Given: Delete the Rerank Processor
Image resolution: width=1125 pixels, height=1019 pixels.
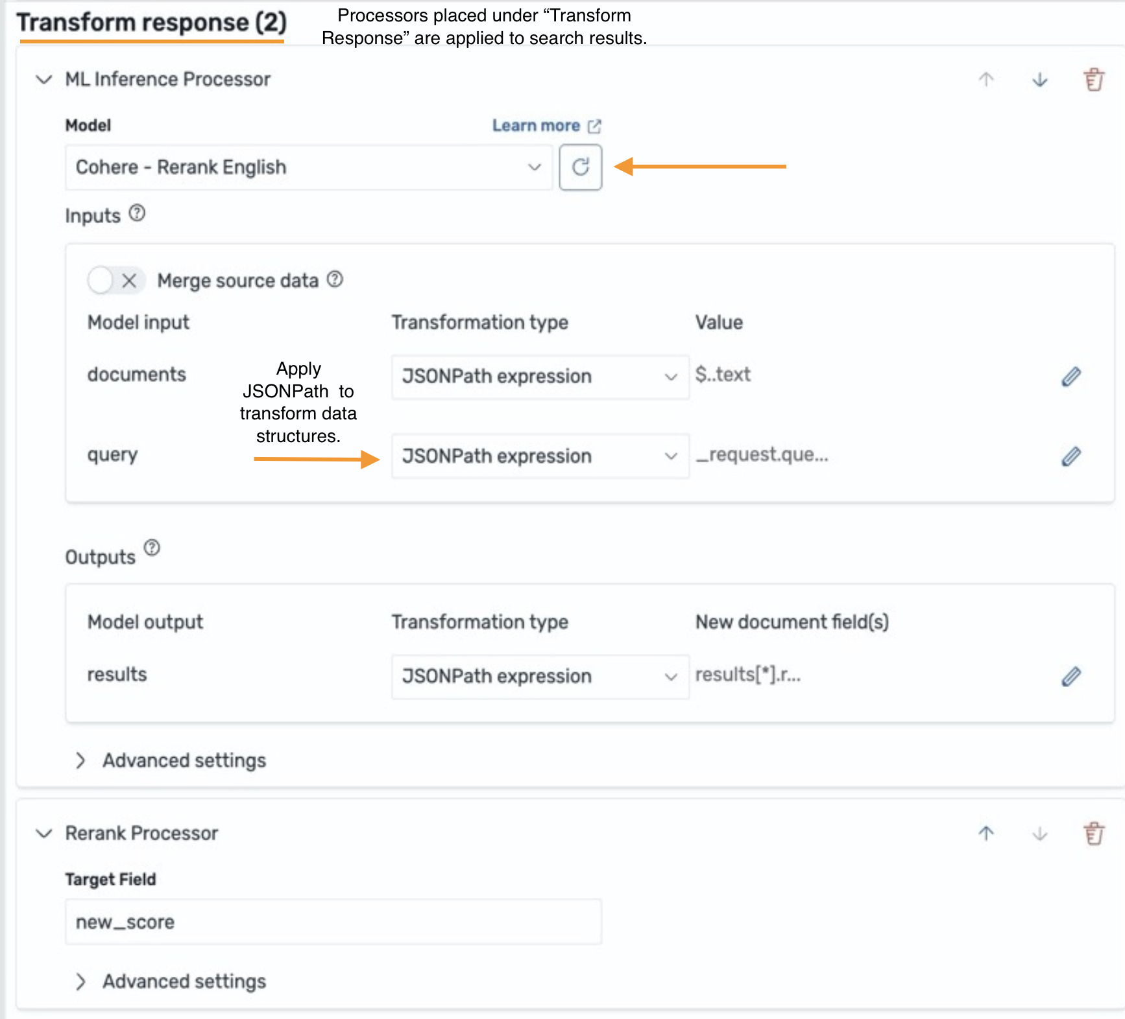Looking at the screenshot, I should 1093,833.
